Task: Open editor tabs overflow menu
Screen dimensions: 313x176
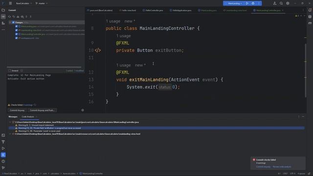Action: [x=303, y=10]
